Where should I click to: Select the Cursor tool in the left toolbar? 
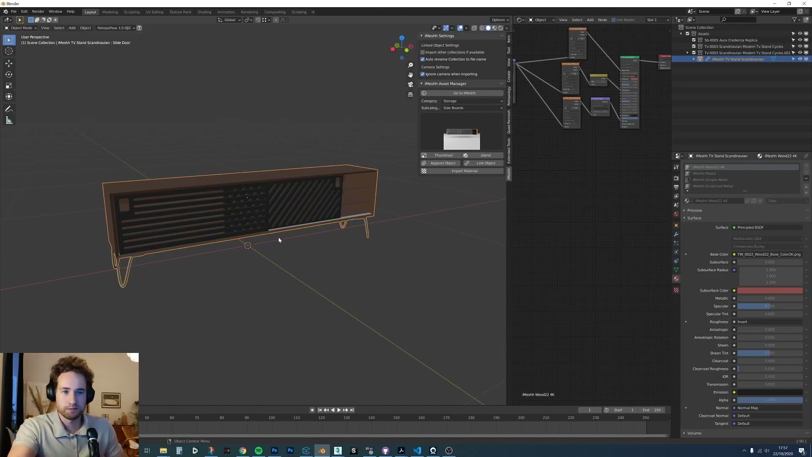click(x=9, y=51)
